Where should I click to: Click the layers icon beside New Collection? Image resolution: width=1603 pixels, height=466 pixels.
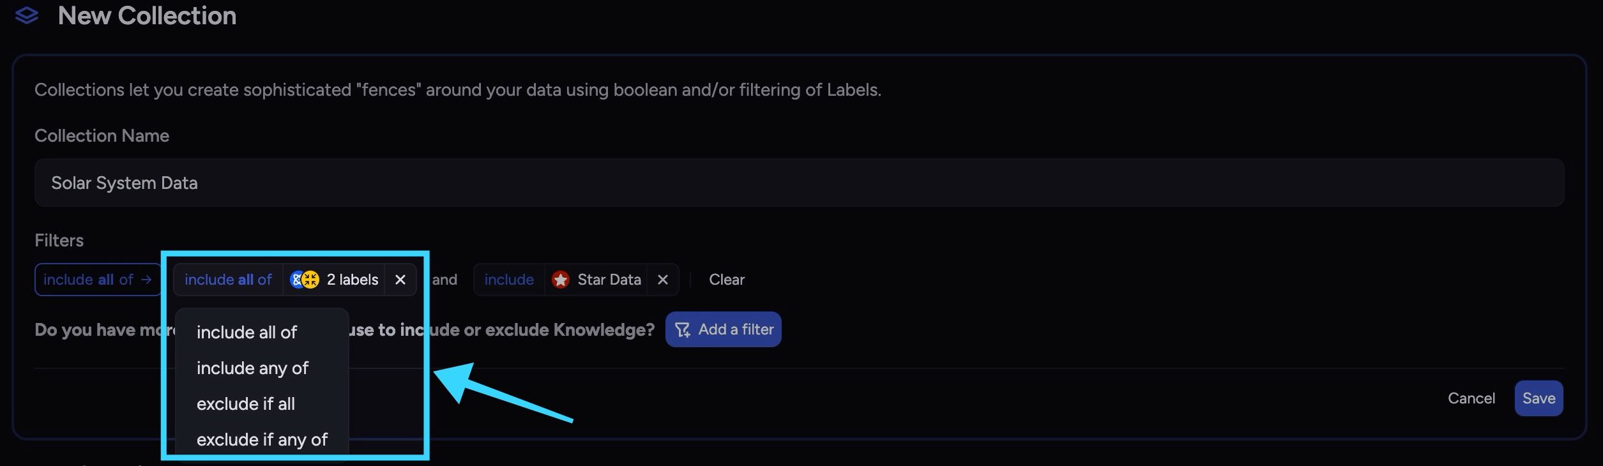(27, 15)
